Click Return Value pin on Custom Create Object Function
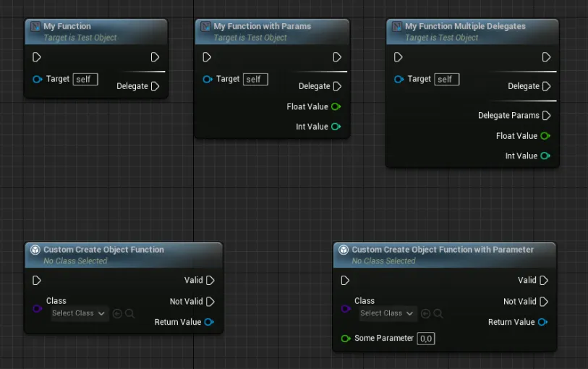The width and height of the screenshot is (588, 369). point(209,322)
